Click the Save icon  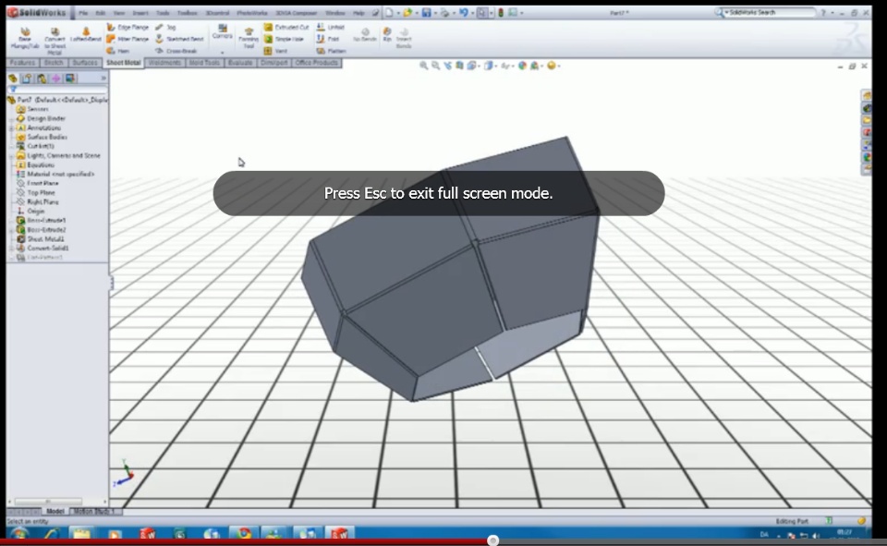pyautogui.click(x=427, y=12)
